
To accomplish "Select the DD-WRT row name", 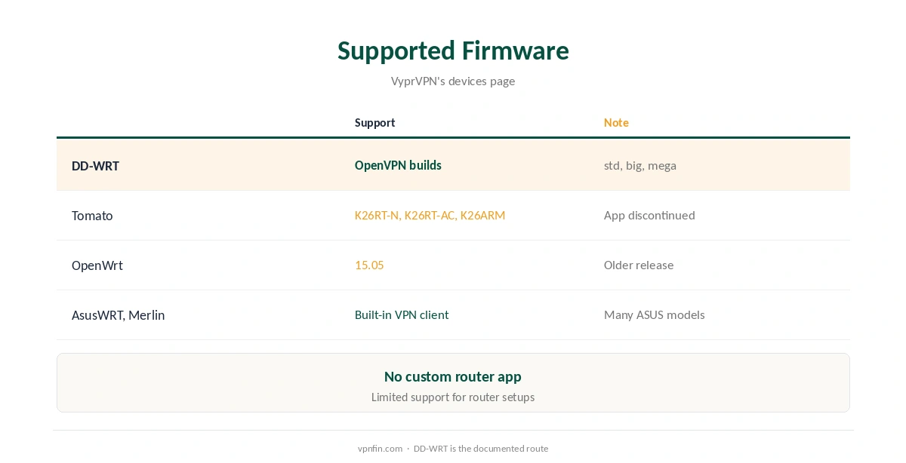I will (x=95, y=166).
